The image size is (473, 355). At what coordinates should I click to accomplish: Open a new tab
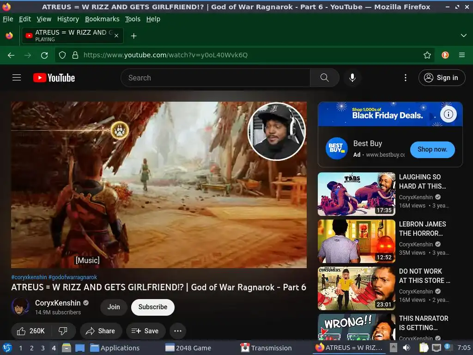pyautogui.click(x=133, y=36)
